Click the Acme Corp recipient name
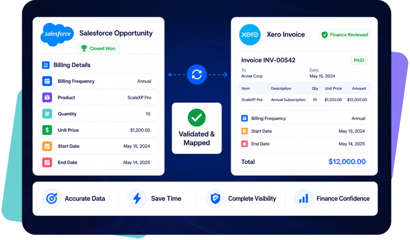 pyautogui.click(x=252, y=76)
